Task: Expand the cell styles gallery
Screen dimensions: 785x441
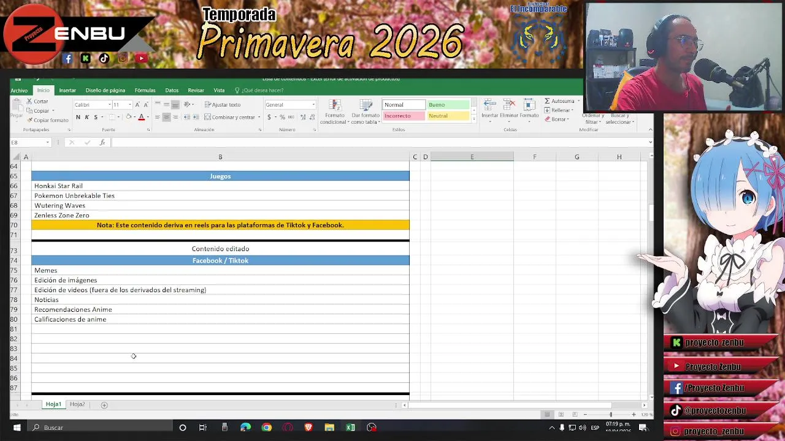Action: coord(473,119)
